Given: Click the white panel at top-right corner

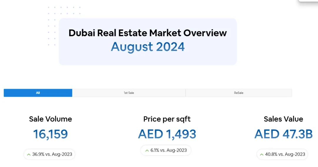Looking at the screenshot, I should coord(308,1).
